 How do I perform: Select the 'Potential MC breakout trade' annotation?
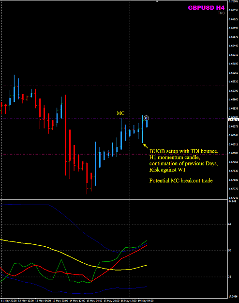181,181
